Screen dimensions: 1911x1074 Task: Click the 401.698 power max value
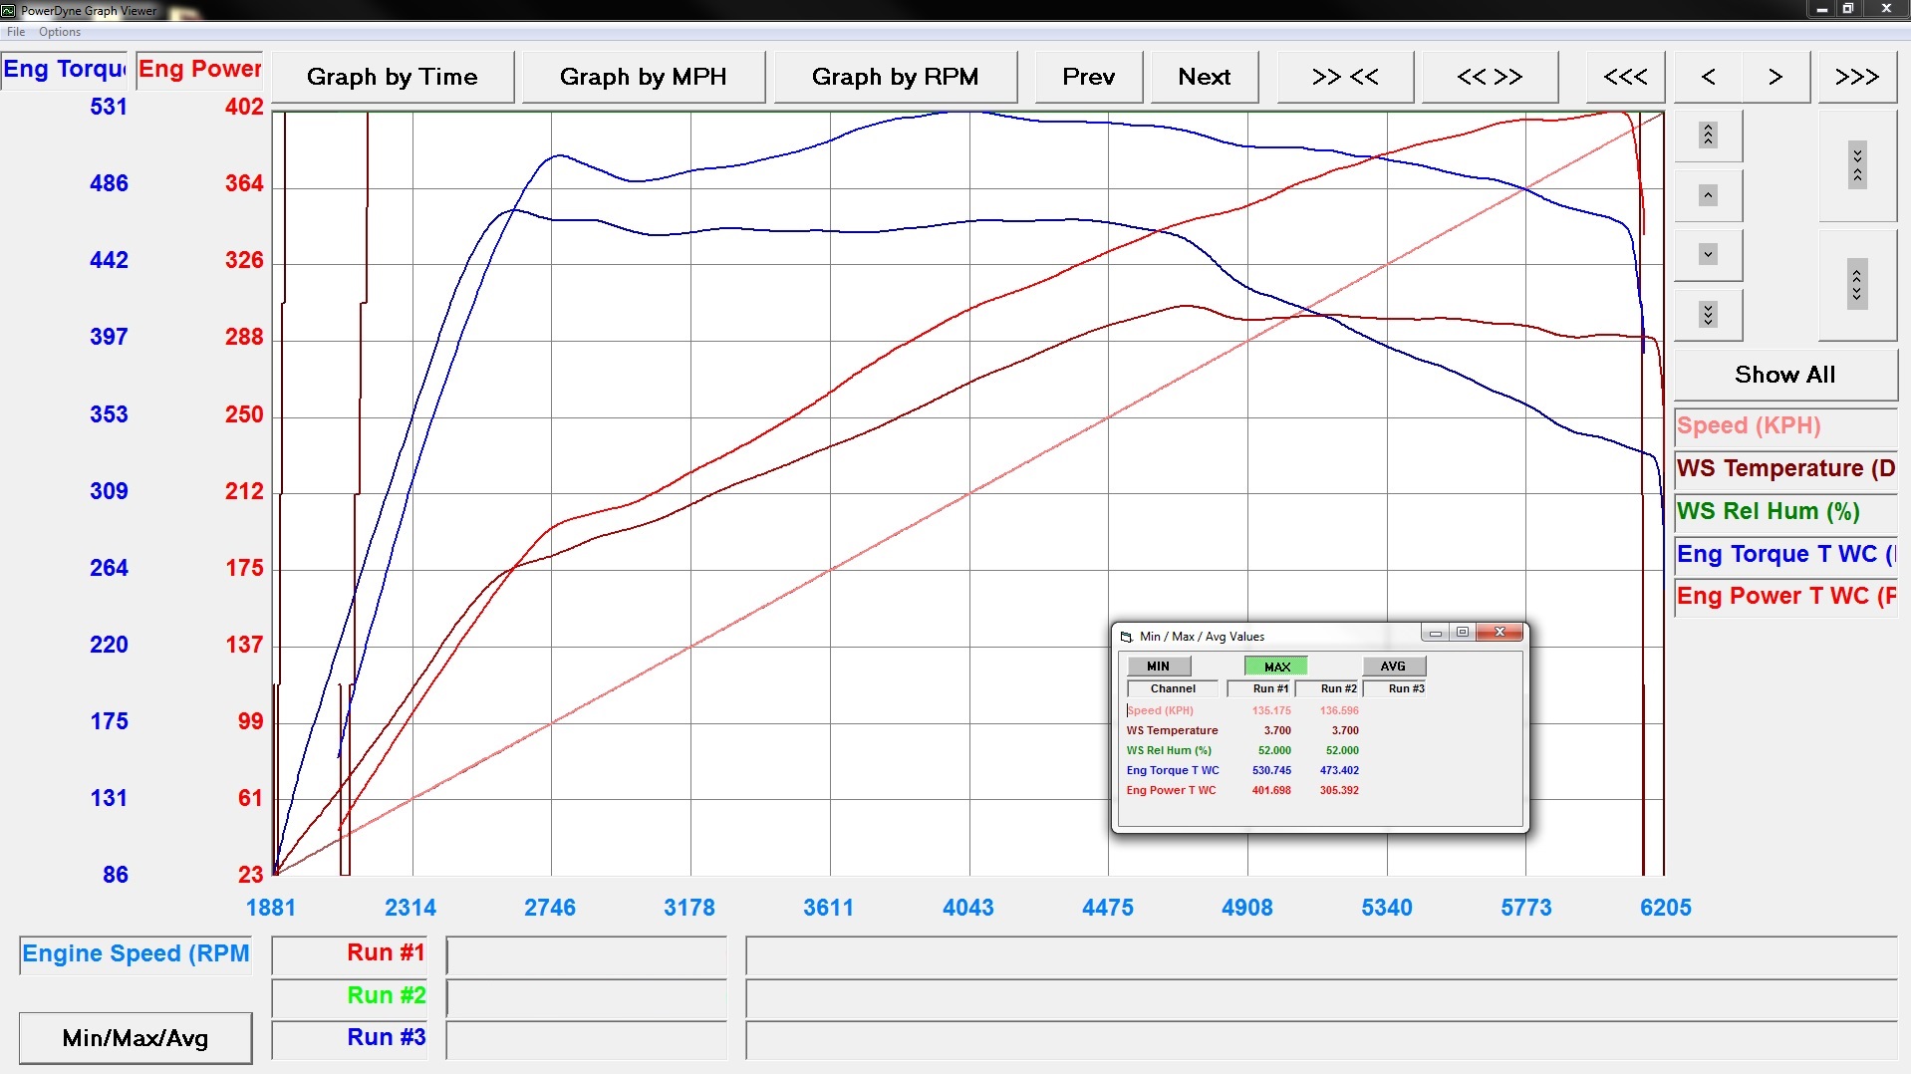pyautogui.click(x=1271, y=790)
